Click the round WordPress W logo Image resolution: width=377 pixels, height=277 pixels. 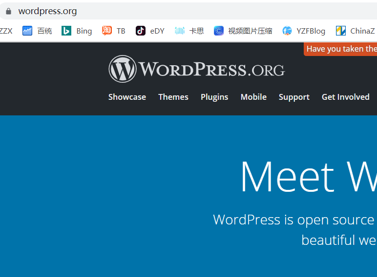[x=122, y=69]
